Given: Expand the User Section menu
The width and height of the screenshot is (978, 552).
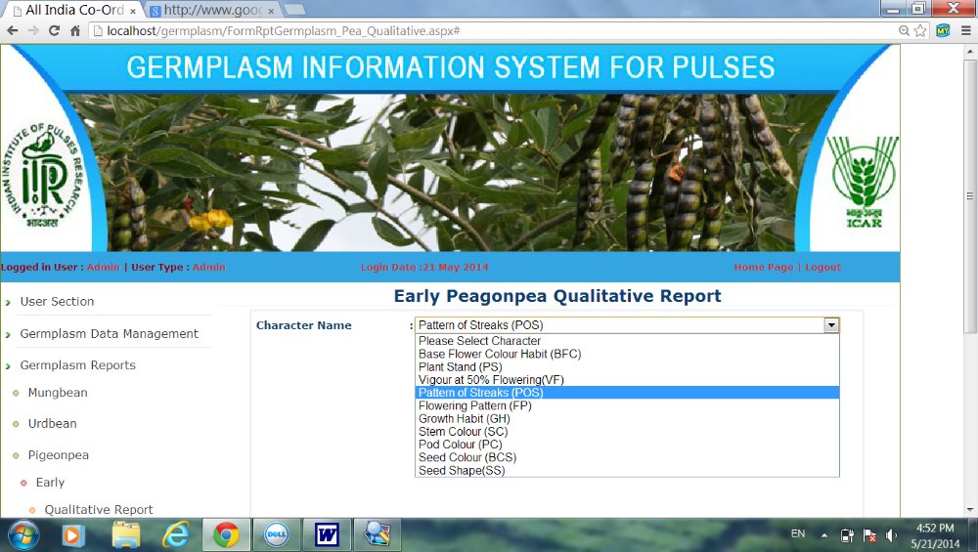Looking at the screenshot, I should [x=57, y=302].
